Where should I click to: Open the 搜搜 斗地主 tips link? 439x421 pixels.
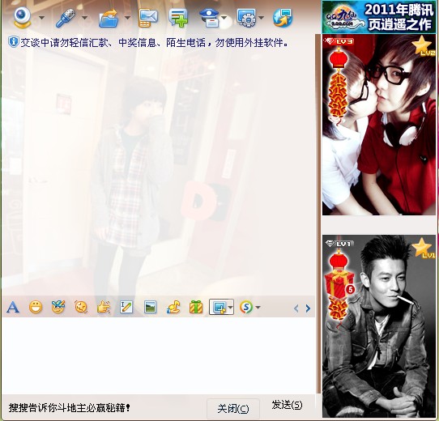[x=70, y=408]
